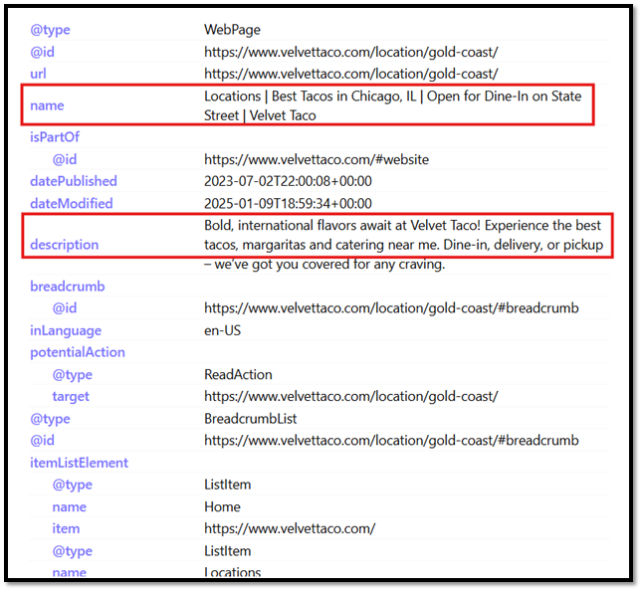Select the datePublished property label

(x=74, y=181)
